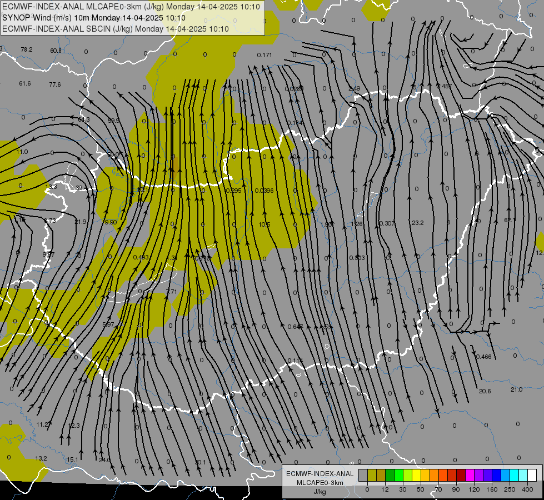Click the map value '0.295'

click(233, 191)
